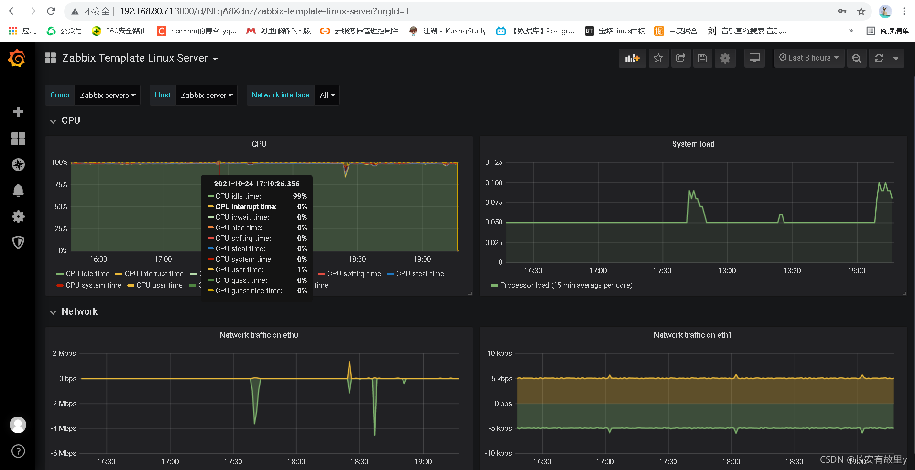Open the Host Zabbix server dropdown
Screen dimensions: 915x470
coord(207,95)
